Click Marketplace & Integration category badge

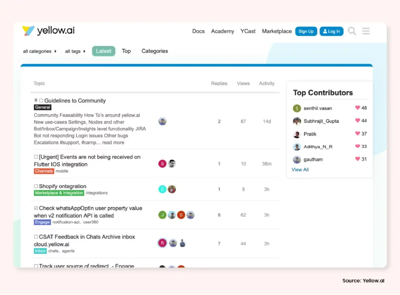point(59,193)
